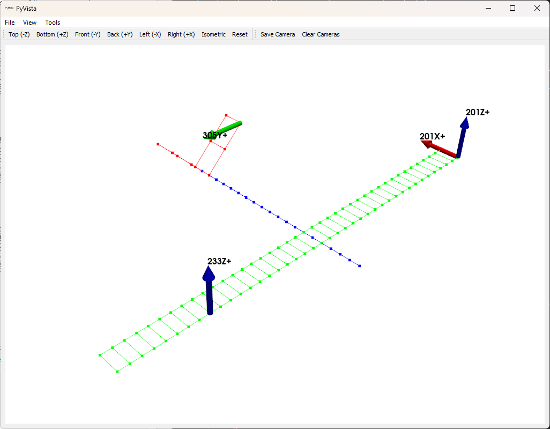Screen dimensions: 550x429
Task: Click the red 201X+ arrow
Action: [x=440, y=150]
